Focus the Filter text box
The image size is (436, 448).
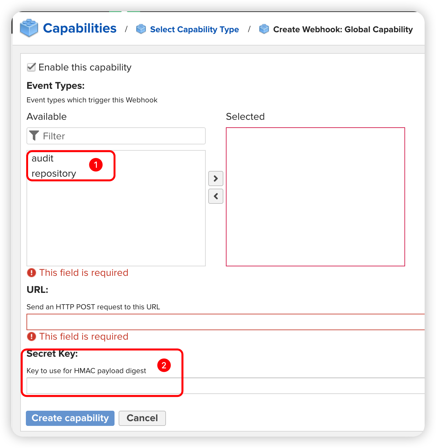tap(123, 136)
